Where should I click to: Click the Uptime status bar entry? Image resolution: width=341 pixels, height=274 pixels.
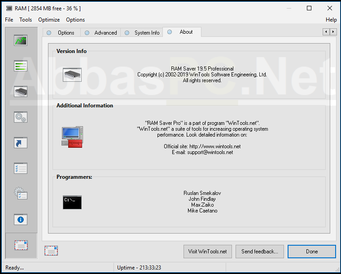(x=139, y=267)
